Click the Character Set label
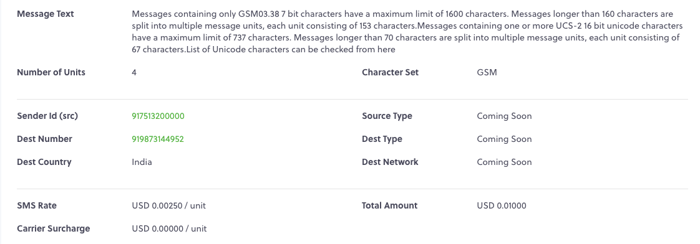 (390, 72)
